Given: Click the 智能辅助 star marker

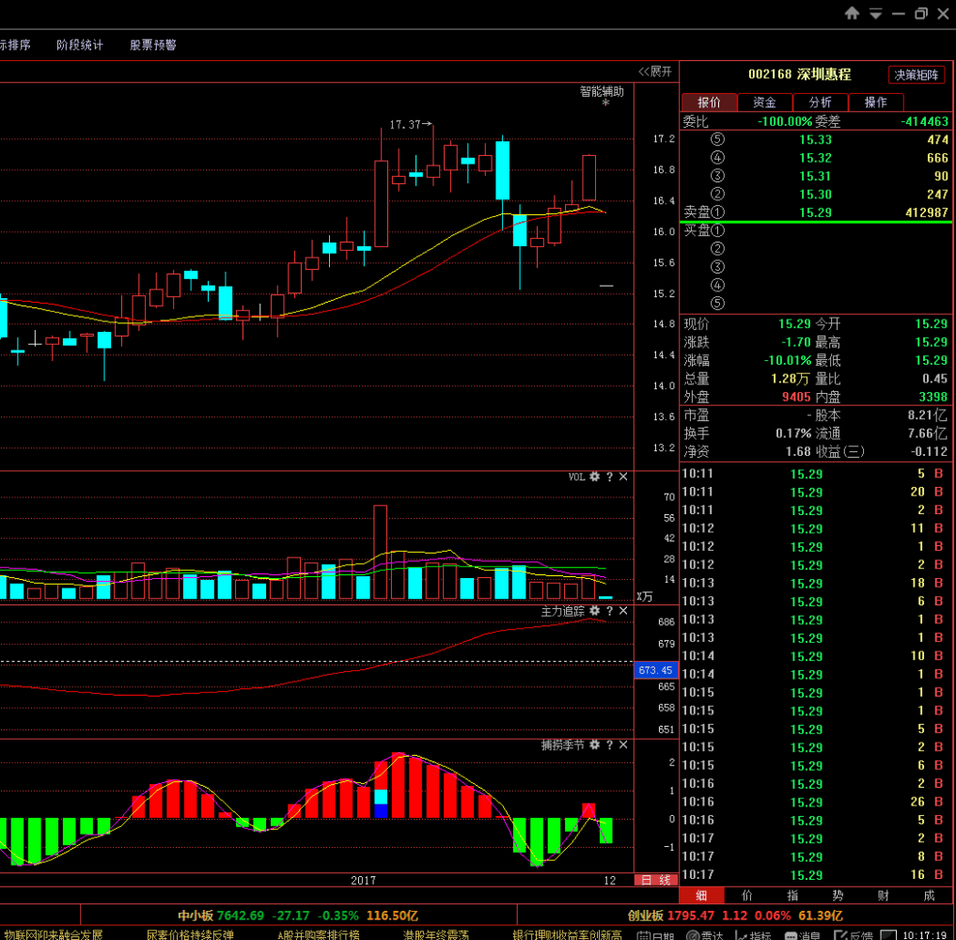Looking at the screenshot, I should pyautogui.click(x=605, y=103).
